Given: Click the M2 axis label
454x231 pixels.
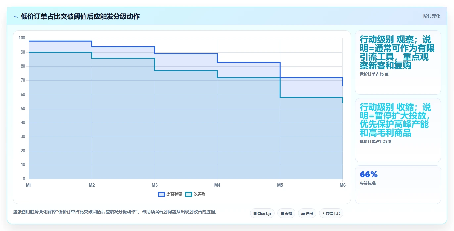Looking at the screenshot, I should coord(92,185).
